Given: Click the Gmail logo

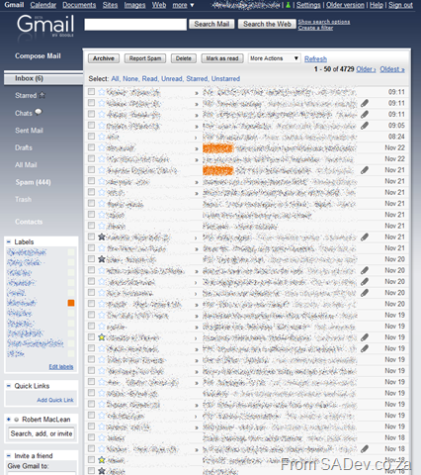Looking at the screenshot, I should 45,26.
